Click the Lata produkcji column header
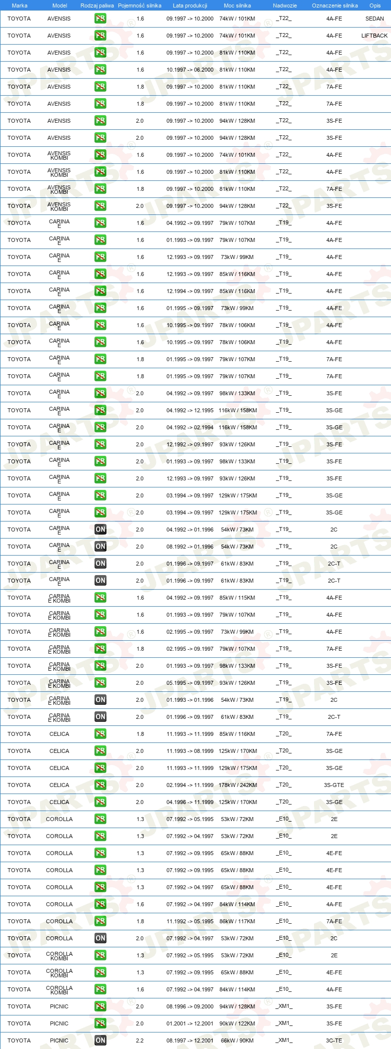The image size is (391, 1049). (190, 6)
